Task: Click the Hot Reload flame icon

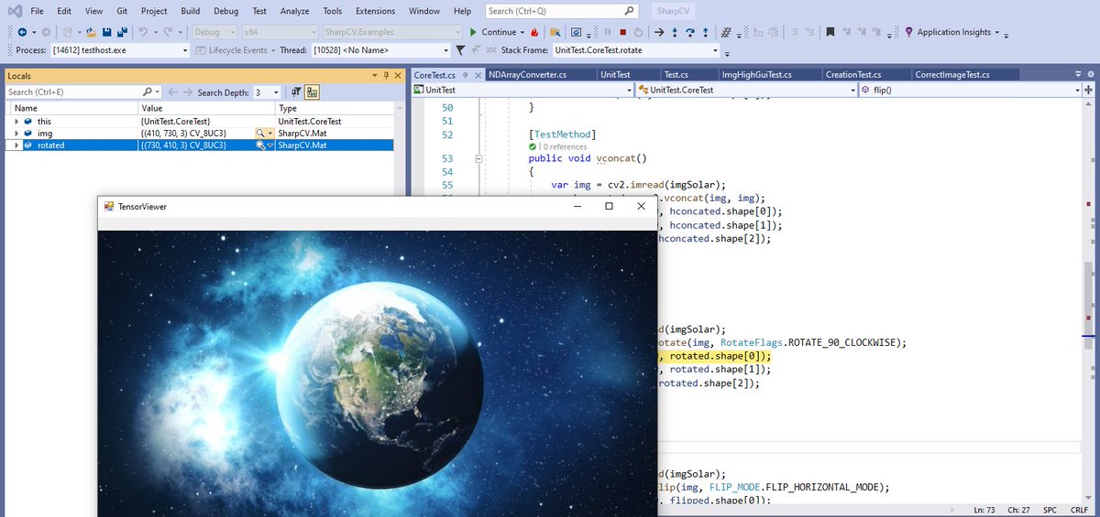Action: [534, 32]
